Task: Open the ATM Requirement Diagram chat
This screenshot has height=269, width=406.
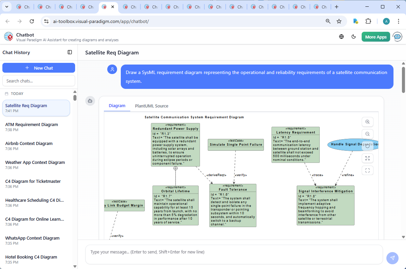Action: click(x=31, y=127)
